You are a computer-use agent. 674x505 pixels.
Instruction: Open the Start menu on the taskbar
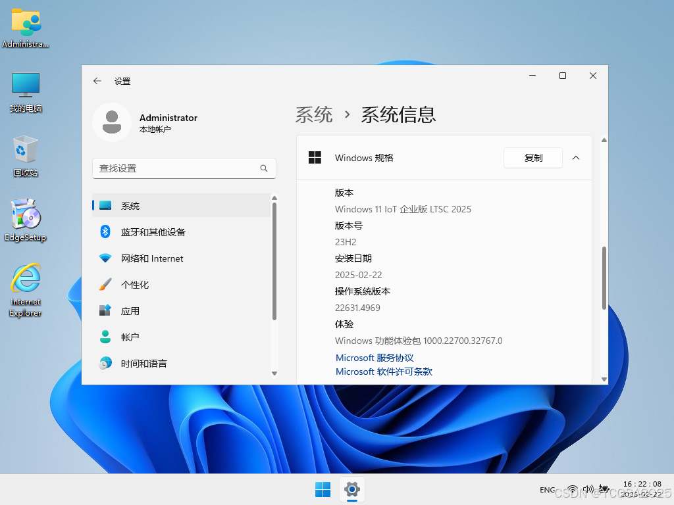pyautogui.click(x=323, y=489)
